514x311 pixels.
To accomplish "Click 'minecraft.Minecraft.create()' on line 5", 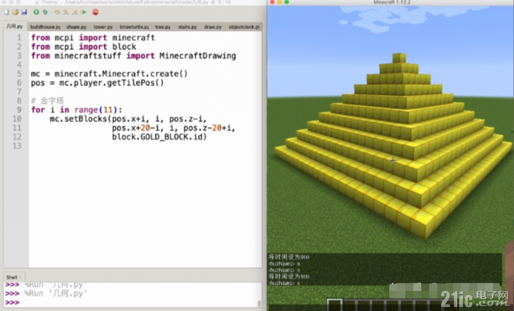I will pos(121,73).
